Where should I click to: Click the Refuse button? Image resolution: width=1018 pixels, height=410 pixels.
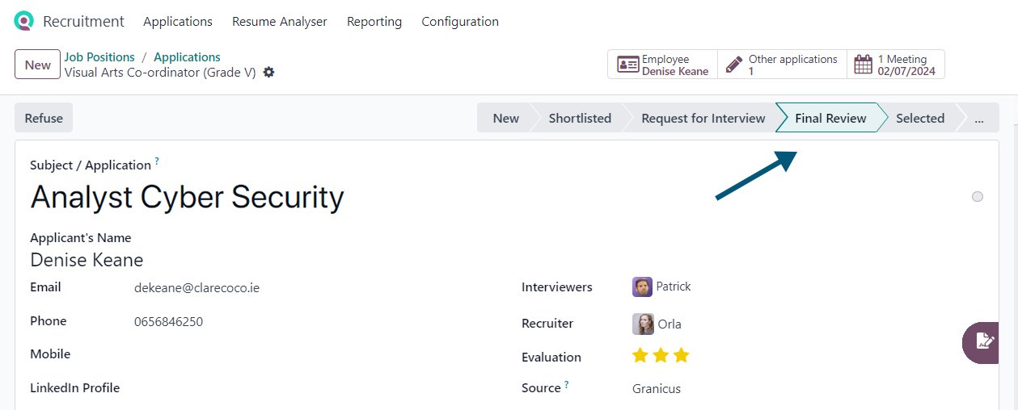[44, 118]
